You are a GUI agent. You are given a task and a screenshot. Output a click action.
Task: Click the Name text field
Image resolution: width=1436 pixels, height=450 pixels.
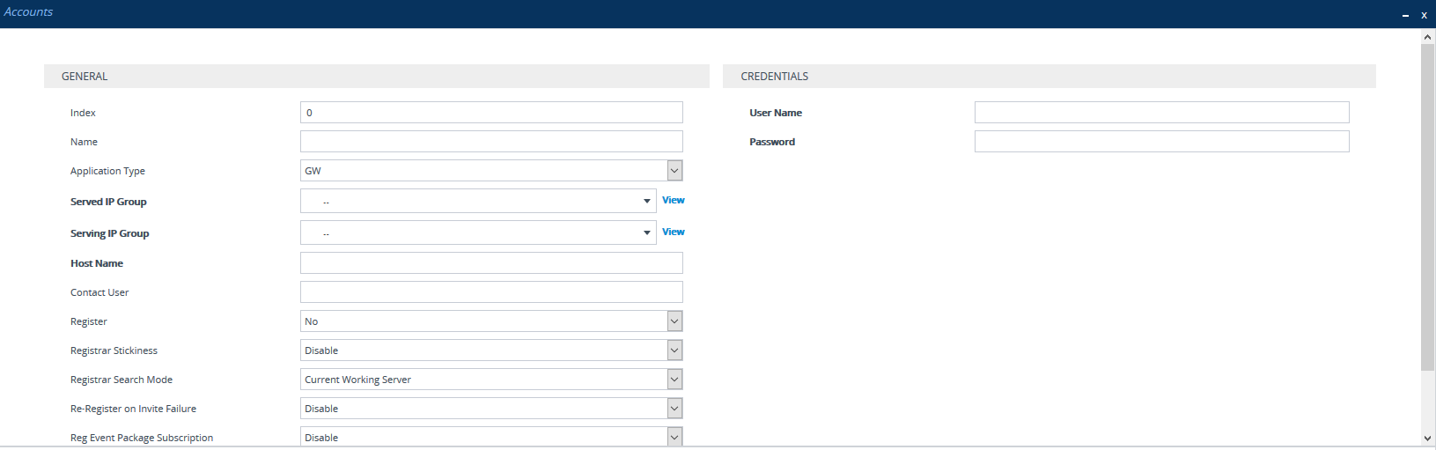490,142
